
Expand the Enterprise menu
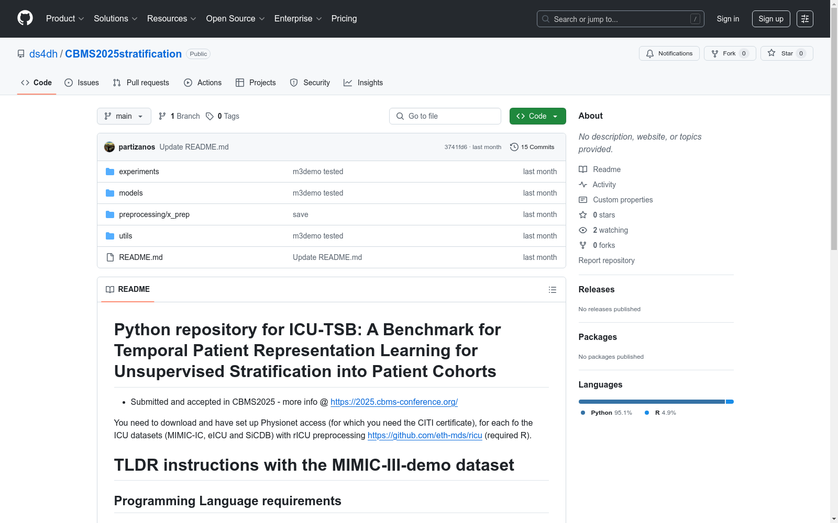point(298,19)
